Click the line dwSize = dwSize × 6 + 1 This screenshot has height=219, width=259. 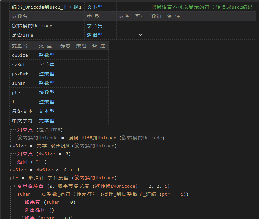[x=45, y=170]
